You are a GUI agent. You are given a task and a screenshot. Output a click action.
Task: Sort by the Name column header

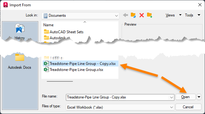pyautogui.click(x=48, y=25)
